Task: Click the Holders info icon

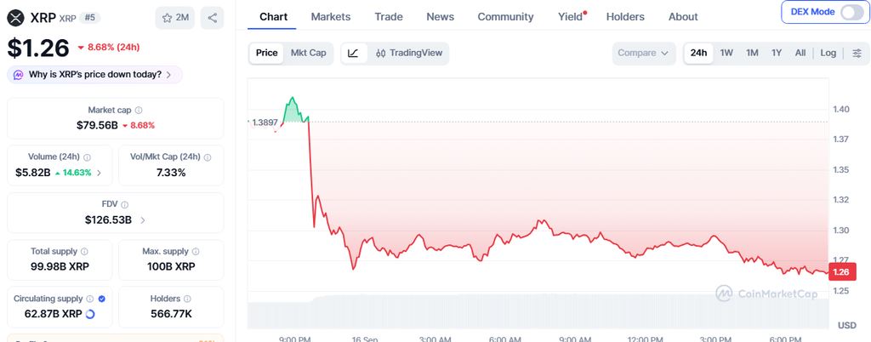Action: pyautogui.click(x=187, y=299)
